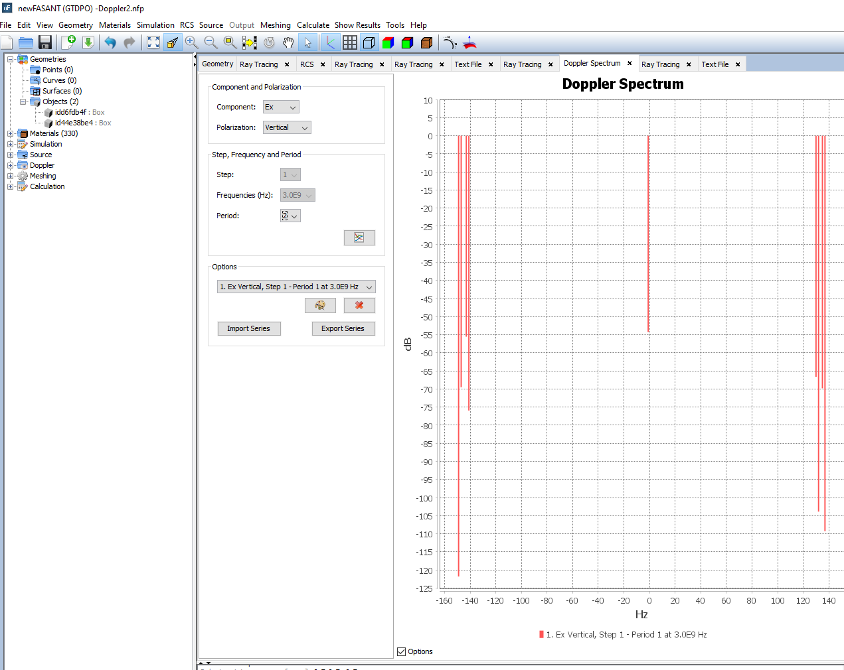
Task: Click the Import Series button
Action: pos(249,328)
